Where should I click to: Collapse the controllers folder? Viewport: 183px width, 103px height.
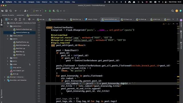(x=8, y=26)
